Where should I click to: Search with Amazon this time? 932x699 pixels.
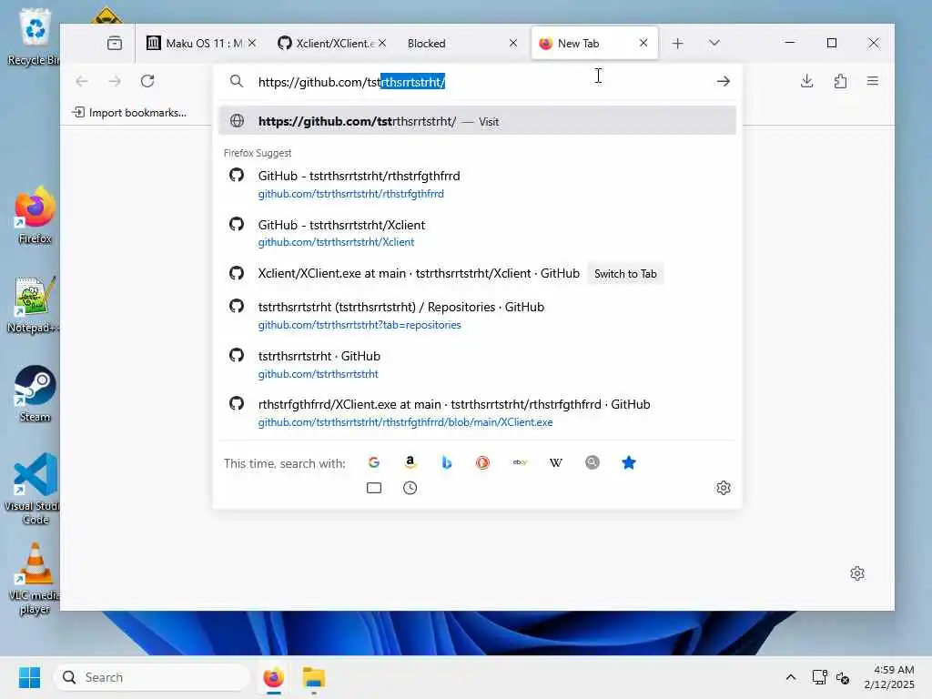[410, 462]
